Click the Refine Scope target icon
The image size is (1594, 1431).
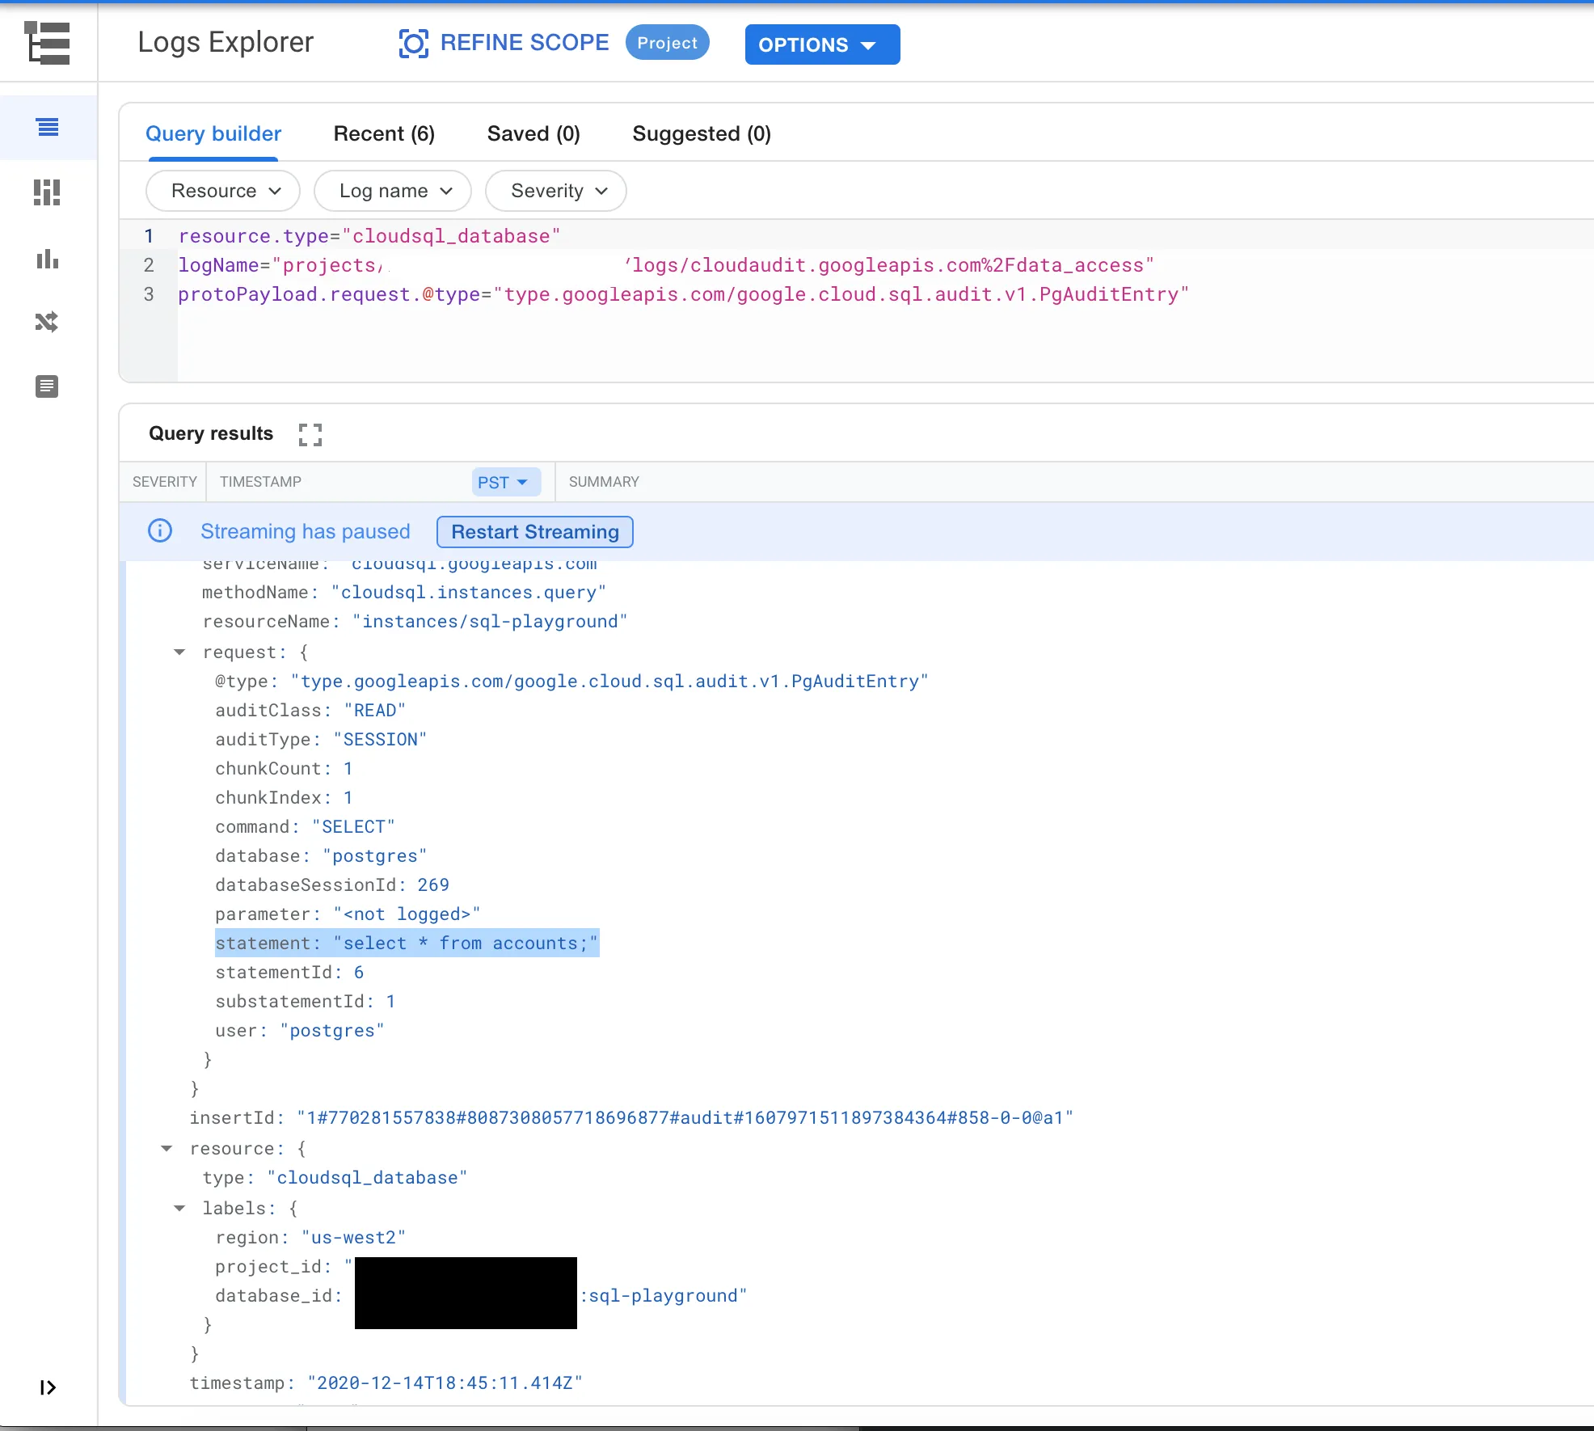pyautogui.click(x=413, y=43)
